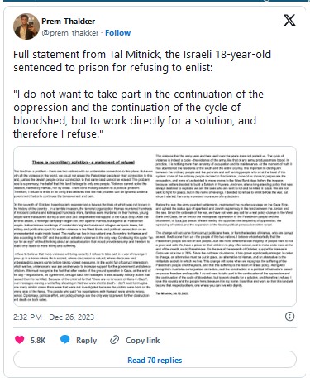Open the Twitter info circle icon
The width and height of the screenshot is (310, 378).
(x=289, y=317)
